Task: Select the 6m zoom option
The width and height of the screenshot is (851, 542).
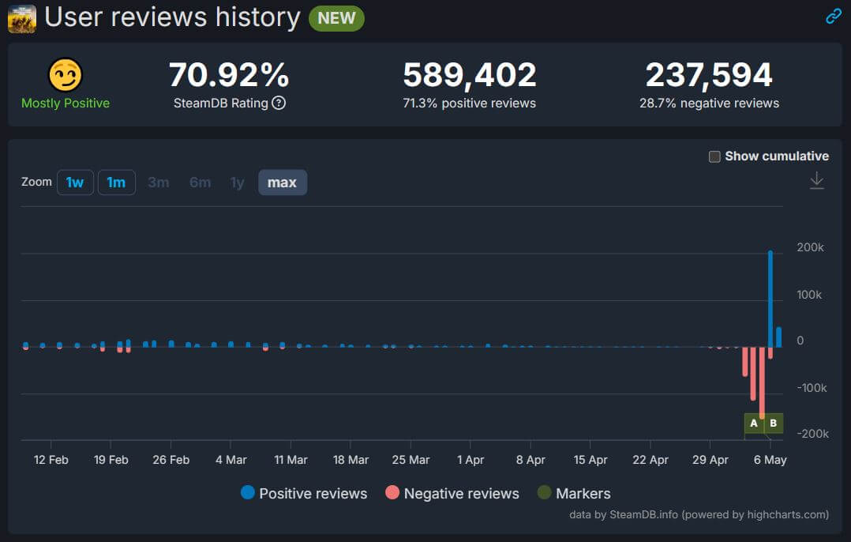Action: tap(200, 183)
